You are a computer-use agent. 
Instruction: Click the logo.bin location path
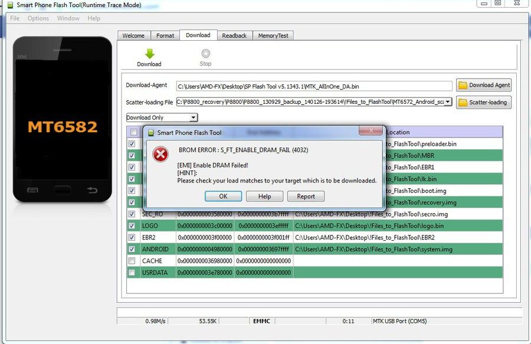(x=369, y=226)
